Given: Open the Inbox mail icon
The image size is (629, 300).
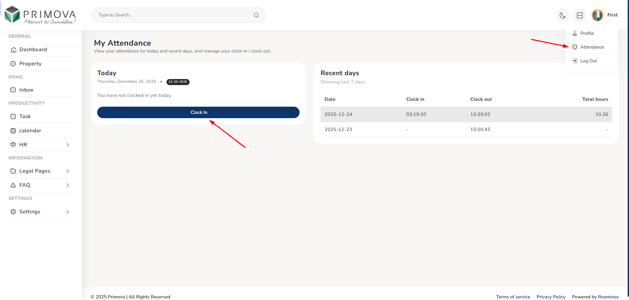Looking at the screenshot, I should (13, 90).
